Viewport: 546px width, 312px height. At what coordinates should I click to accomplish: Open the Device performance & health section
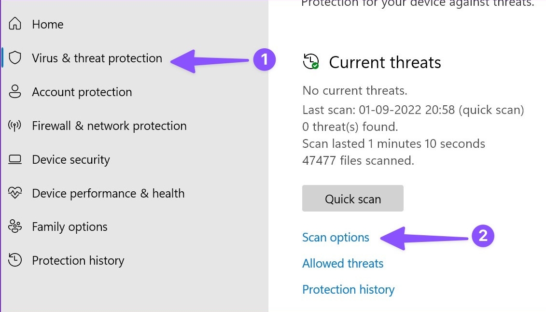tap(108, 193)
